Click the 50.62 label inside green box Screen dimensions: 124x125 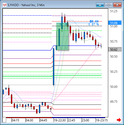(64, 48)
